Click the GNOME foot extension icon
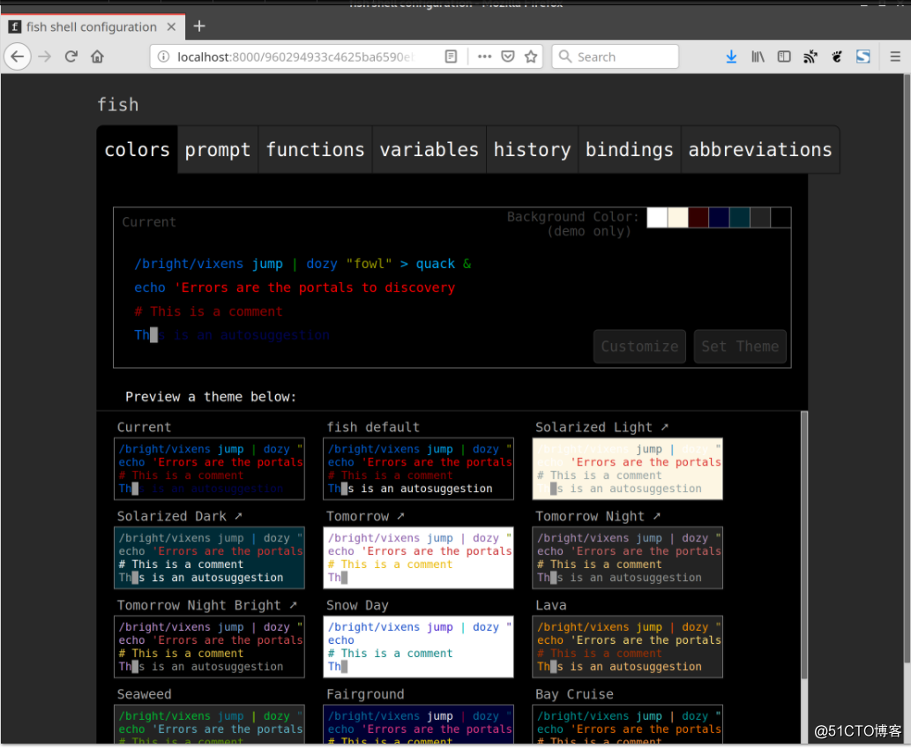Viewport: 911px width, 748px height. 837,56
